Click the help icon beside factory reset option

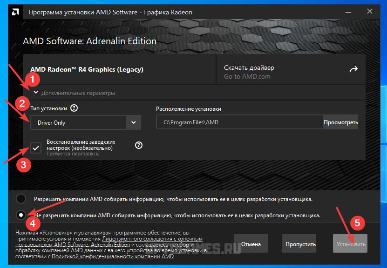click(x=139, y=145)
